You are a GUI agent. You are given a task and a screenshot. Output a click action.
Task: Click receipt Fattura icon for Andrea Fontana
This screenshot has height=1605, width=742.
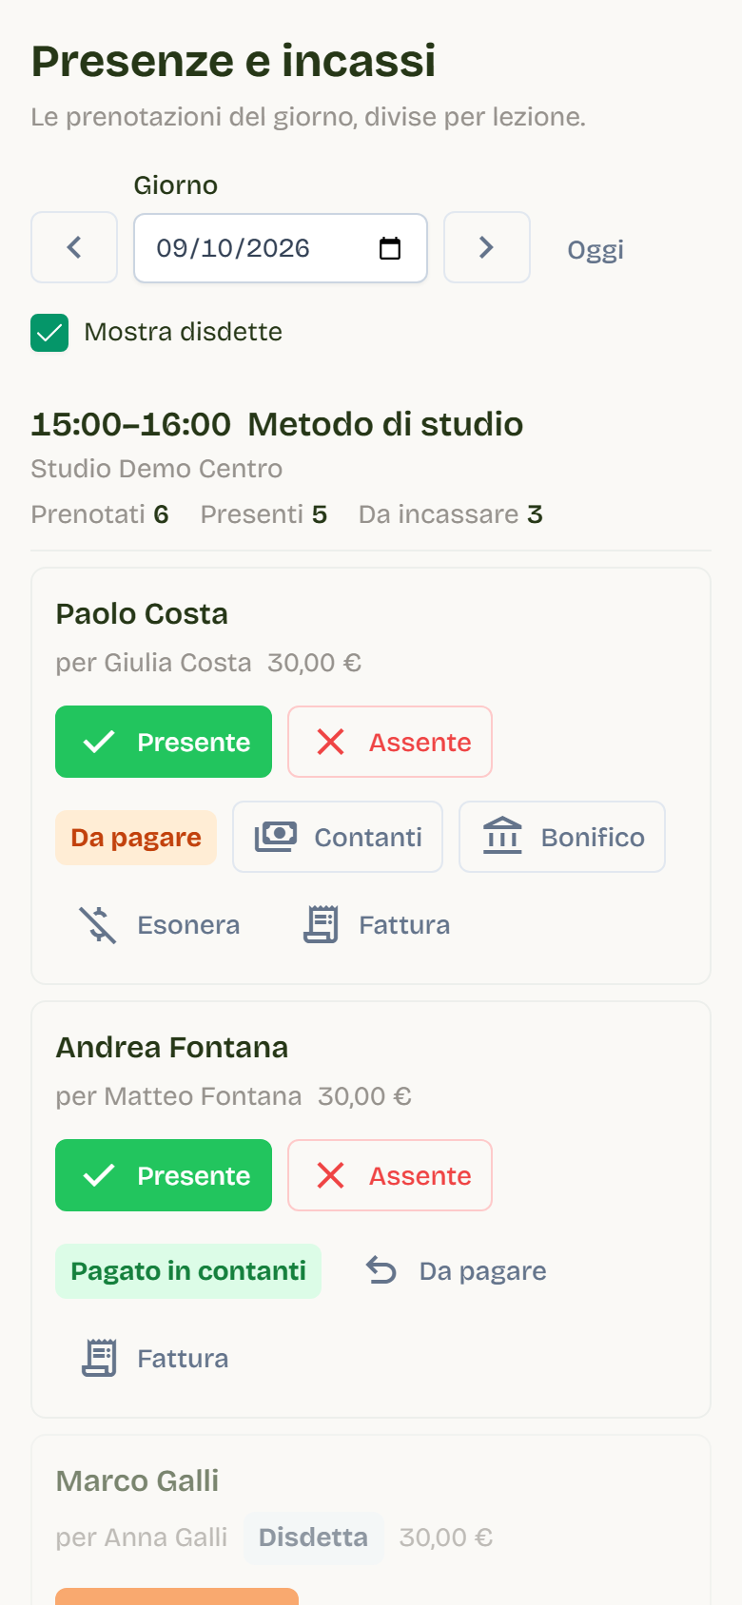pyautogui.click(x=99, y=1358)
